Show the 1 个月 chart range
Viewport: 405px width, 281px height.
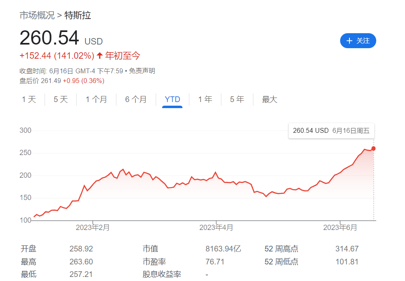[x=96, y=100]
